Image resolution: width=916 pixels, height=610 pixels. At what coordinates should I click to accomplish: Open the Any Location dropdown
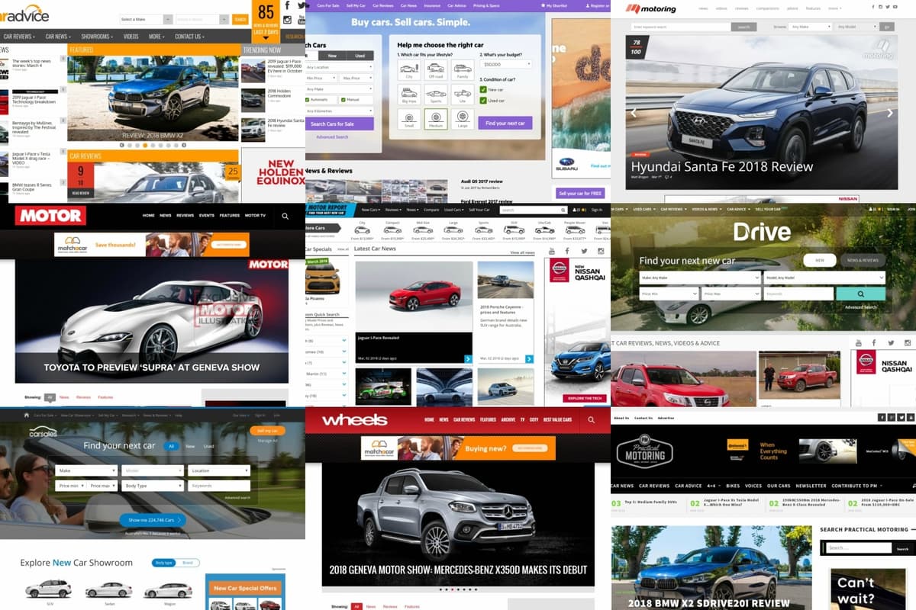[x=339, y=67]
